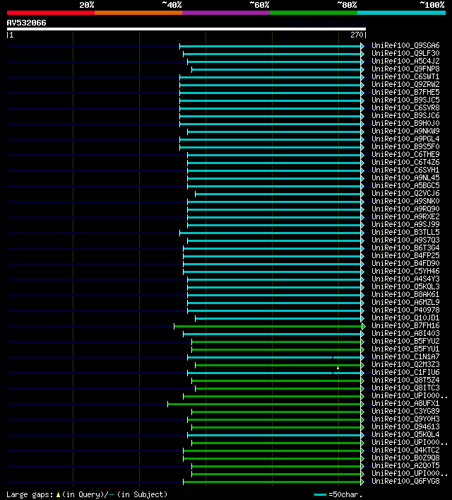Viewport: 452px width, 500px height.
Task: Click the cyan ~100% identity legend segment
Action: pos(401,13)
